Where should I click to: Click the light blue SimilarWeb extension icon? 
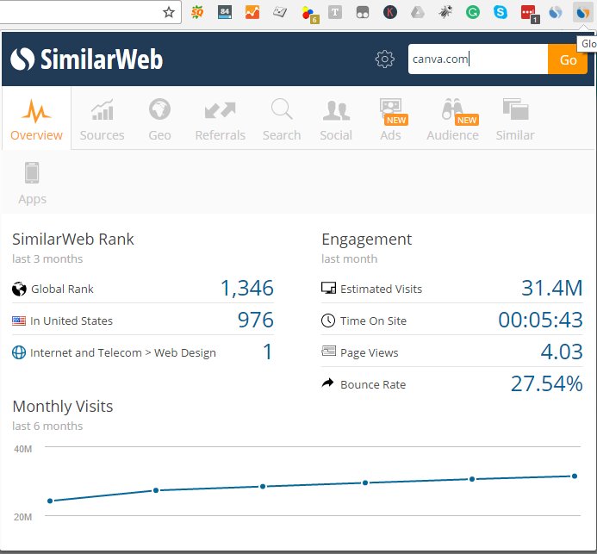(x=556, y=13)
